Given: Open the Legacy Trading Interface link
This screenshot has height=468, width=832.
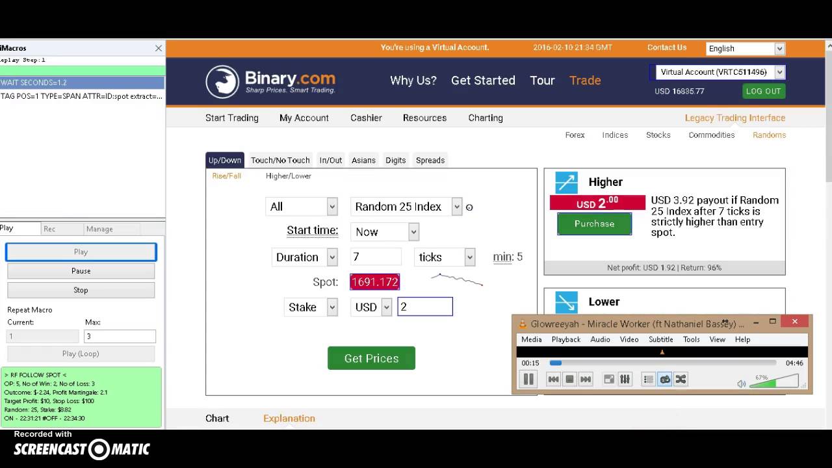Looking at the screenshot, I should [x=735, y=118].
